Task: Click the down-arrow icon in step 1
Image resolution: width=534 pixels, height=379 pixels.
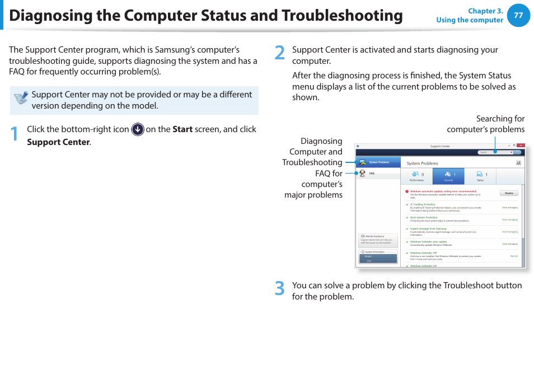Action: tap(138, 129)
